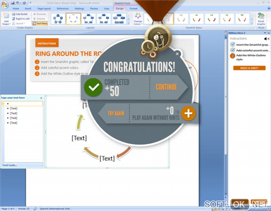Open the SmartArt Format tab
Screen dimensions: 271x211
click(x=133, y=9)
